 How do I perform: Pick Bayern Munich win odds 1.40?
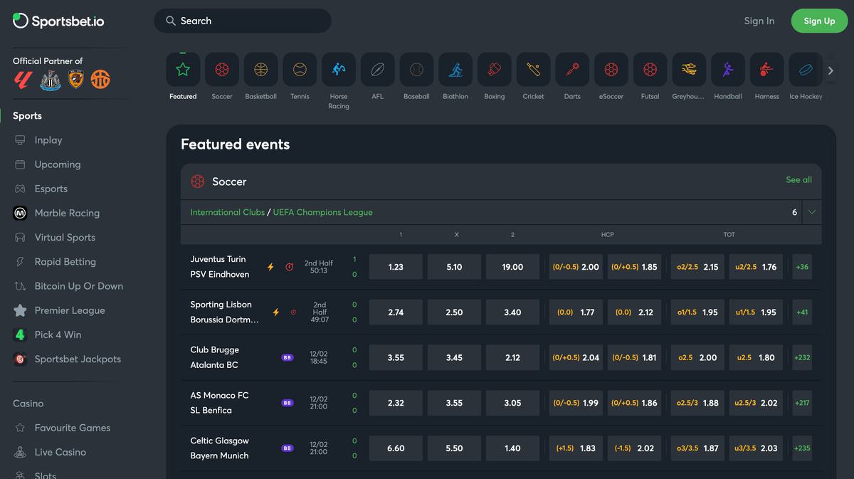tap(512, 448)
